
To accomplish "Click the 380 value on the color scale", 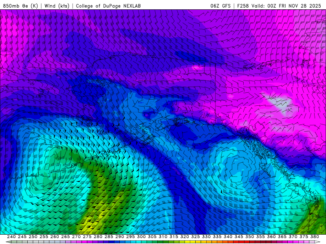I will point(315,237).
